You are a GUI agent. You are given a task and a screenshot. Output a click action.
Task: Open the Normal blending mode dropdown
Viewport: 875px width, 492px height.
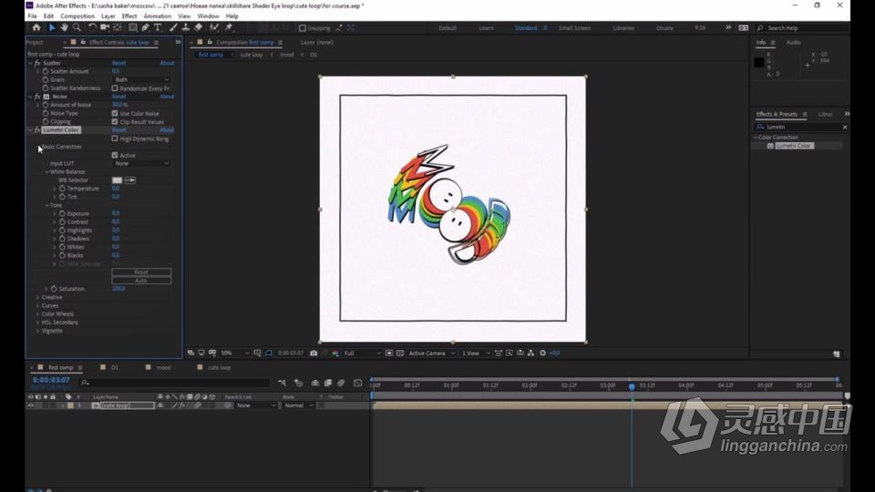[299, 405]
